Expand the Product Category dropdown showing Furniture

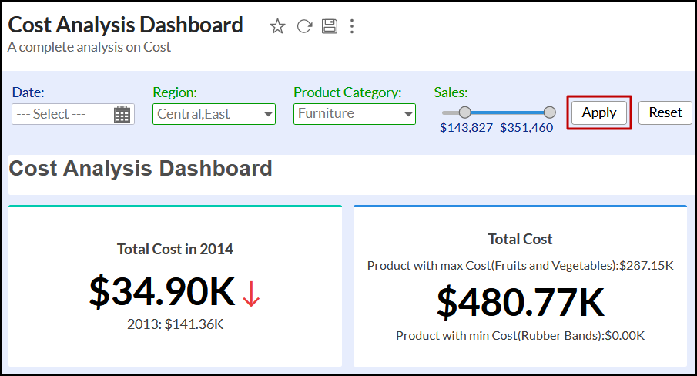[x=408, y=114]
